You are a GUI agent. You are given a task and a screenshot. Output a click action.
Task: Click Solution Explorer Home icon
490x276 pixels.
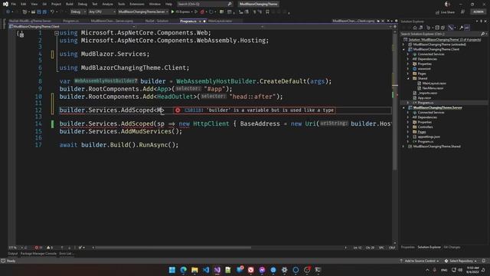tap(415, 28)
